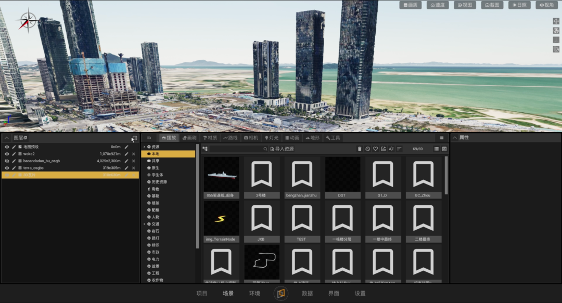The image size is (562, 303).
Task: Hide the woke2 layer using eye icon
Action: pos(7,154)
